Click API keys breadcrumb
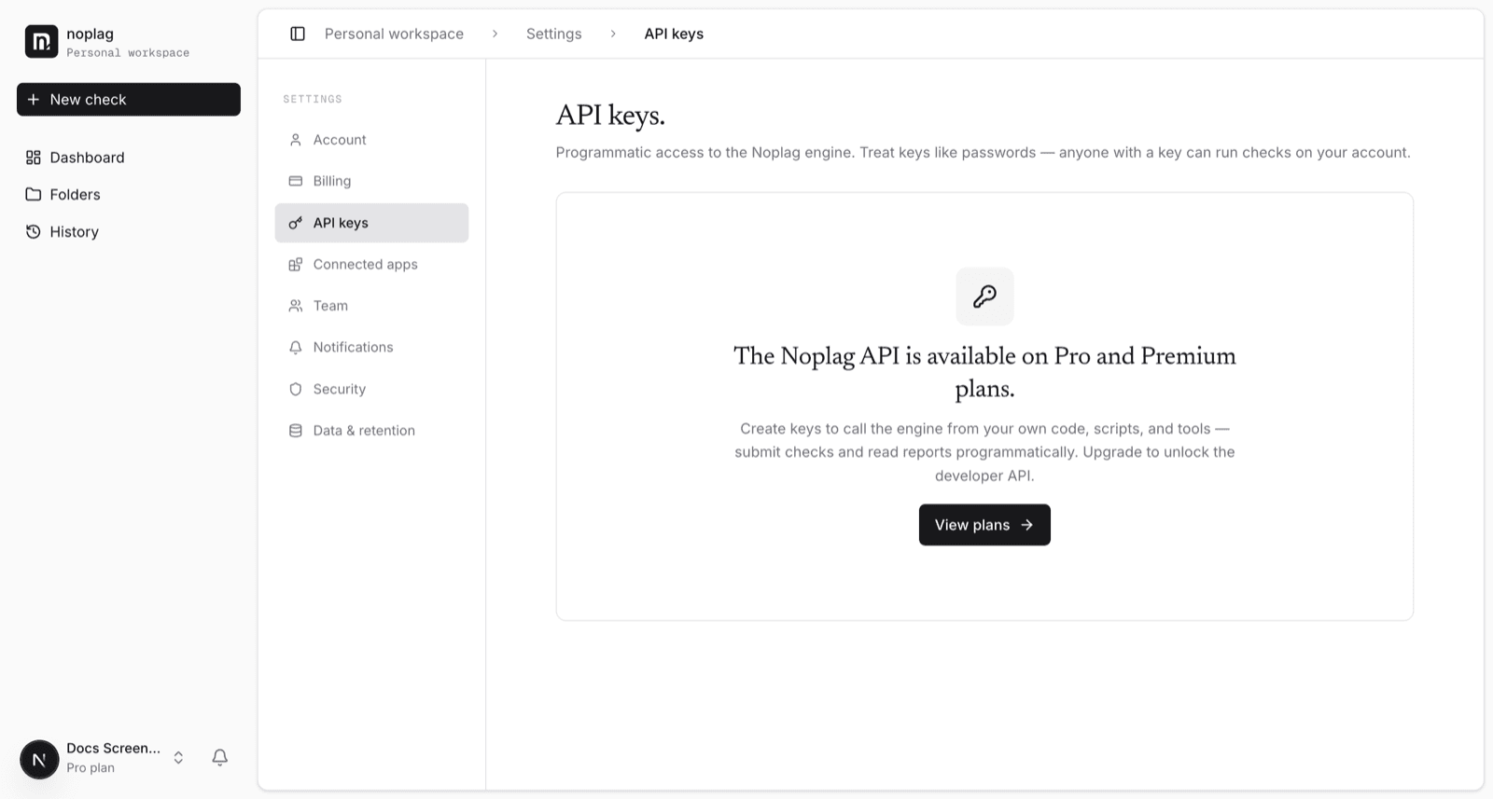This screenshot has height=799, width=1493. point(674,34)
